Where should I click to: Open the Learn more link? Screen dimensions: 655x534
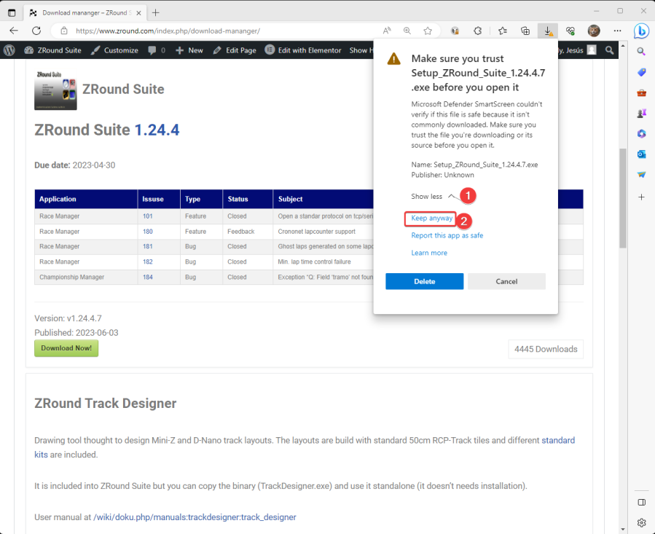429,253
